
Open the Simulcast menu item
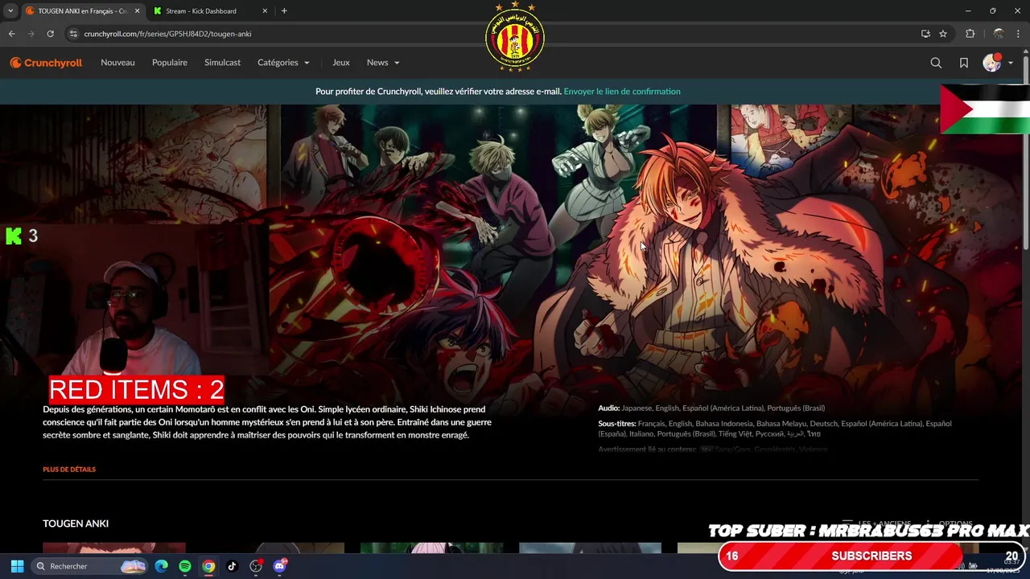point(222,63)
